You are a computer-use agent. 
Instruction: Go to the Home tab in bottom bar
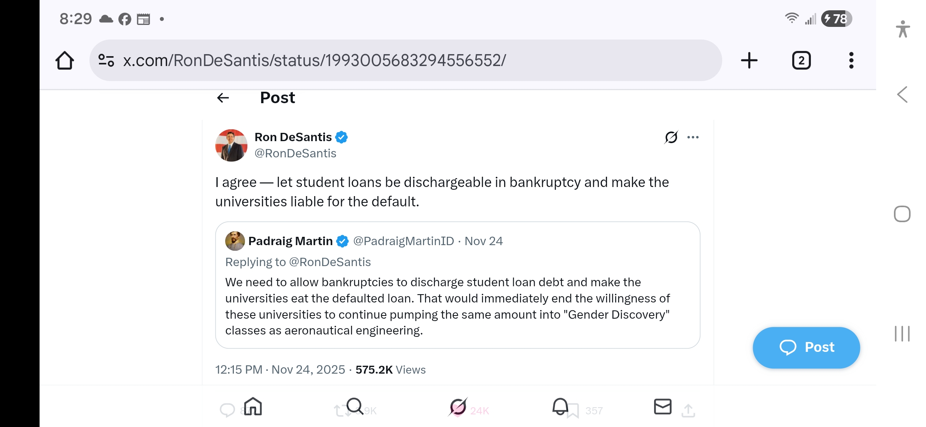coord(253,406)
